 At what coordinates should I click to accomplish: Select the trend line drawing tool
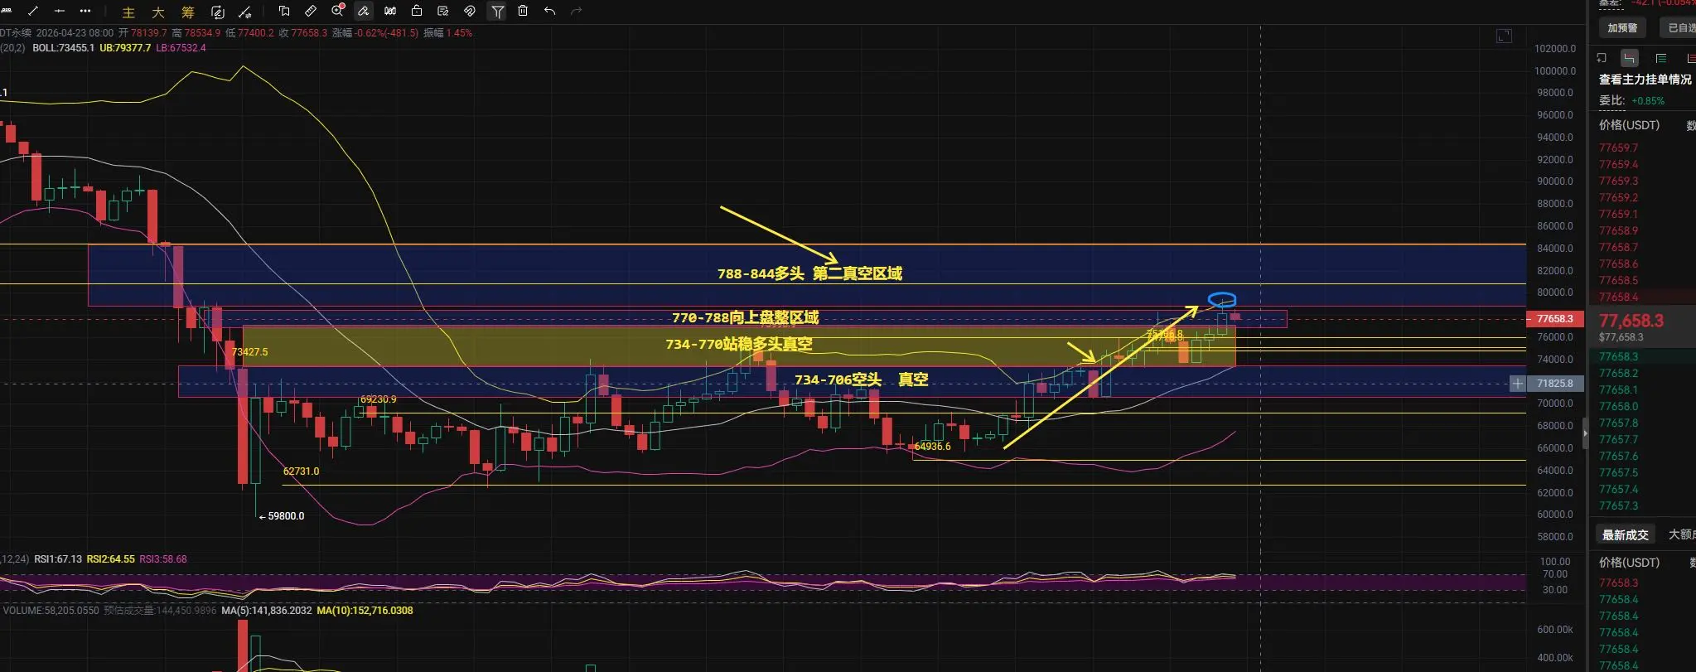point(33,11)
